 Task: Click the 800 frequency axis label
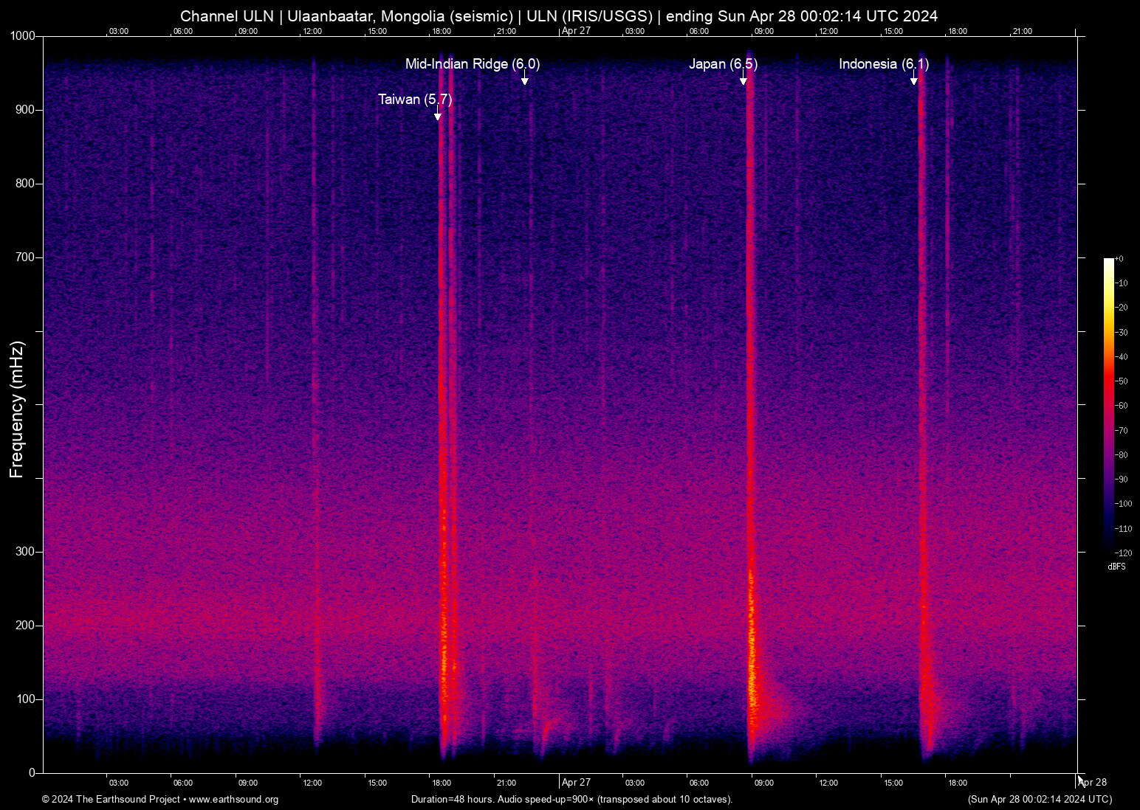click(x=26, y=184)
